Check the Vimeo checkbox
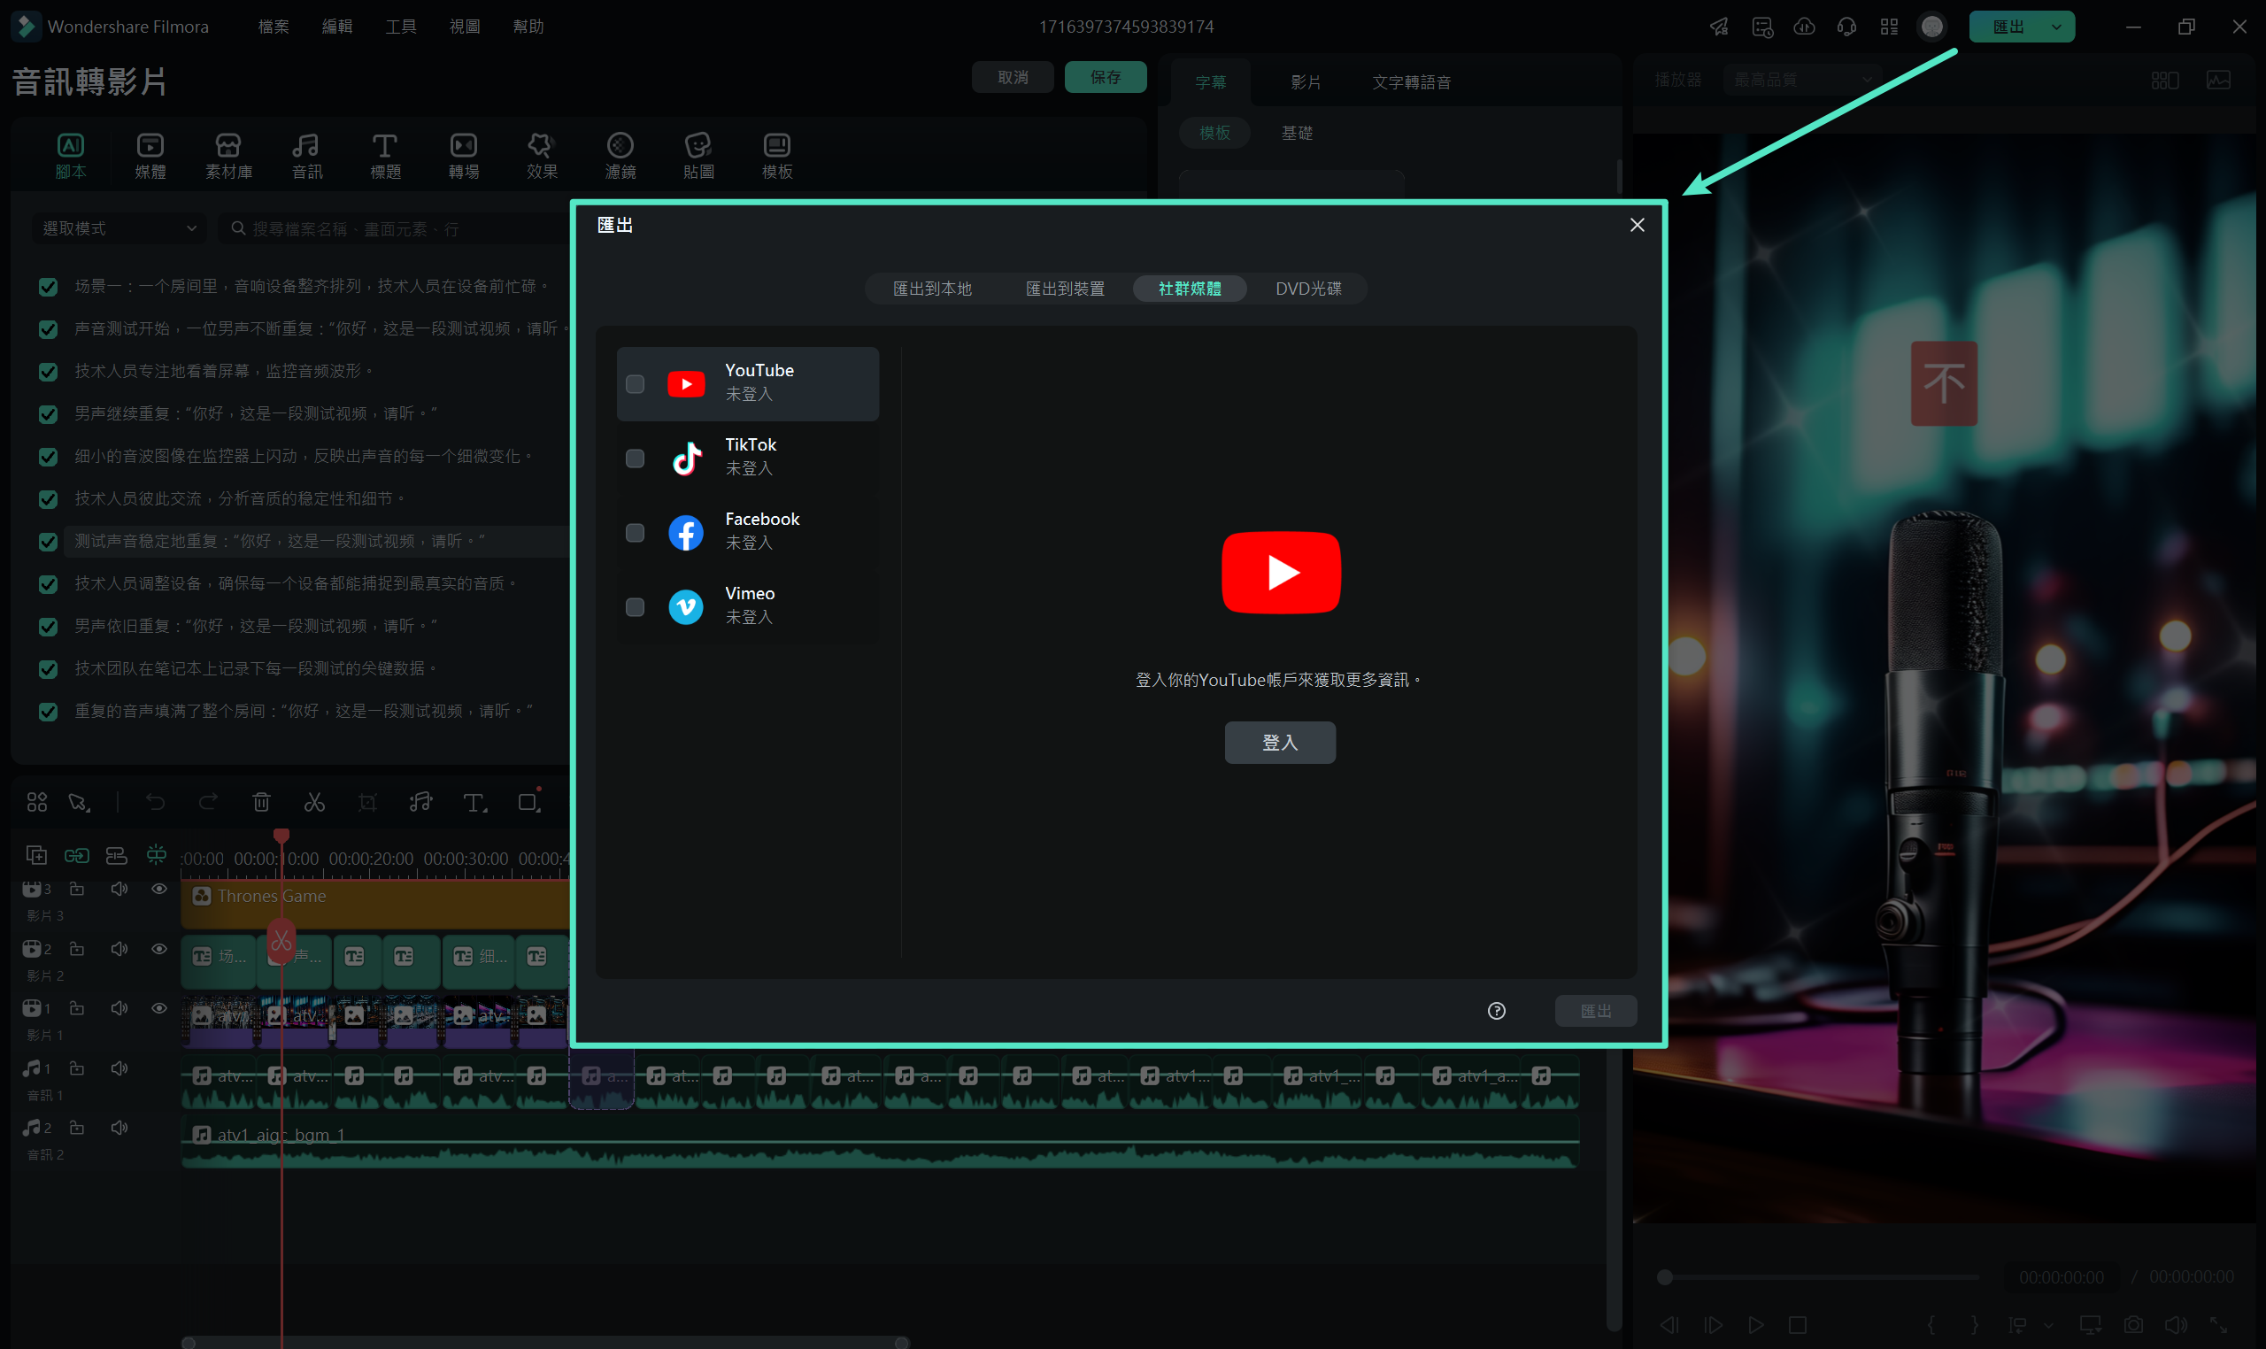This screenshot has height=1349, width=2266. point(636,607)
